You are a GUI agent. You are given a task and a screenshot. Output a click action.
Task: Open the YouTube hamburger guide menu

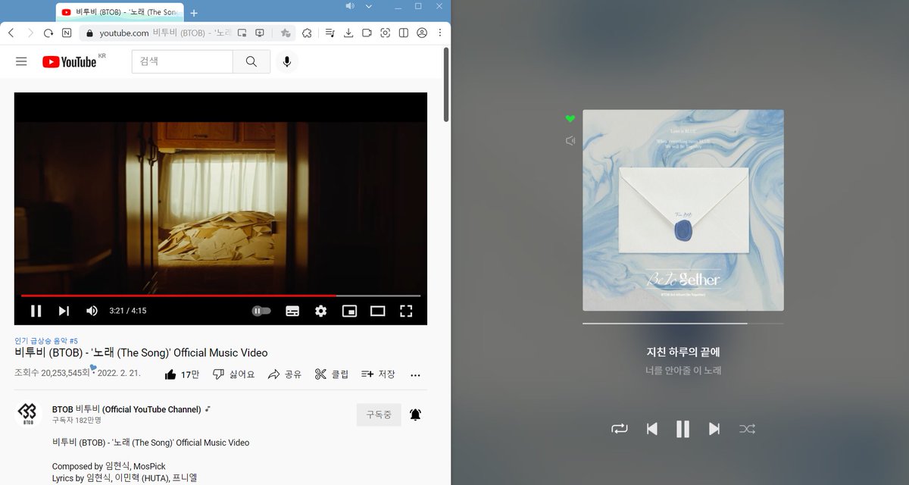[21, 61]
